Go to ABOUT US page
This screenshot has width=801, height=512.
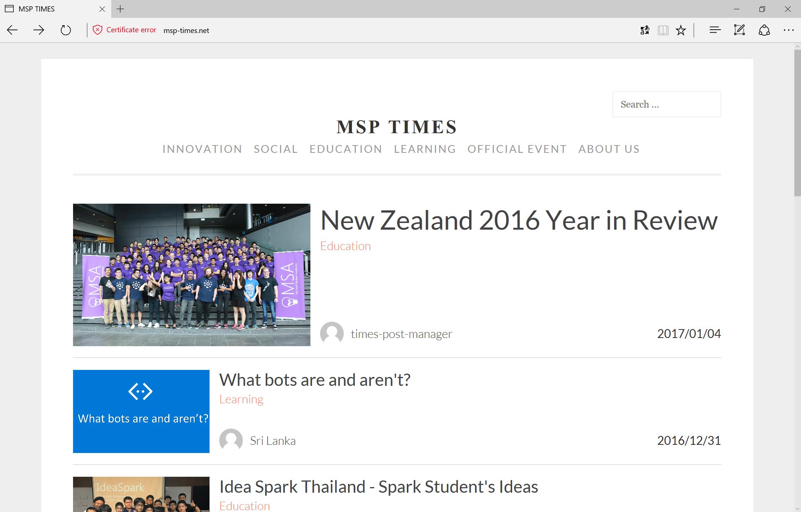click(609, 149)
